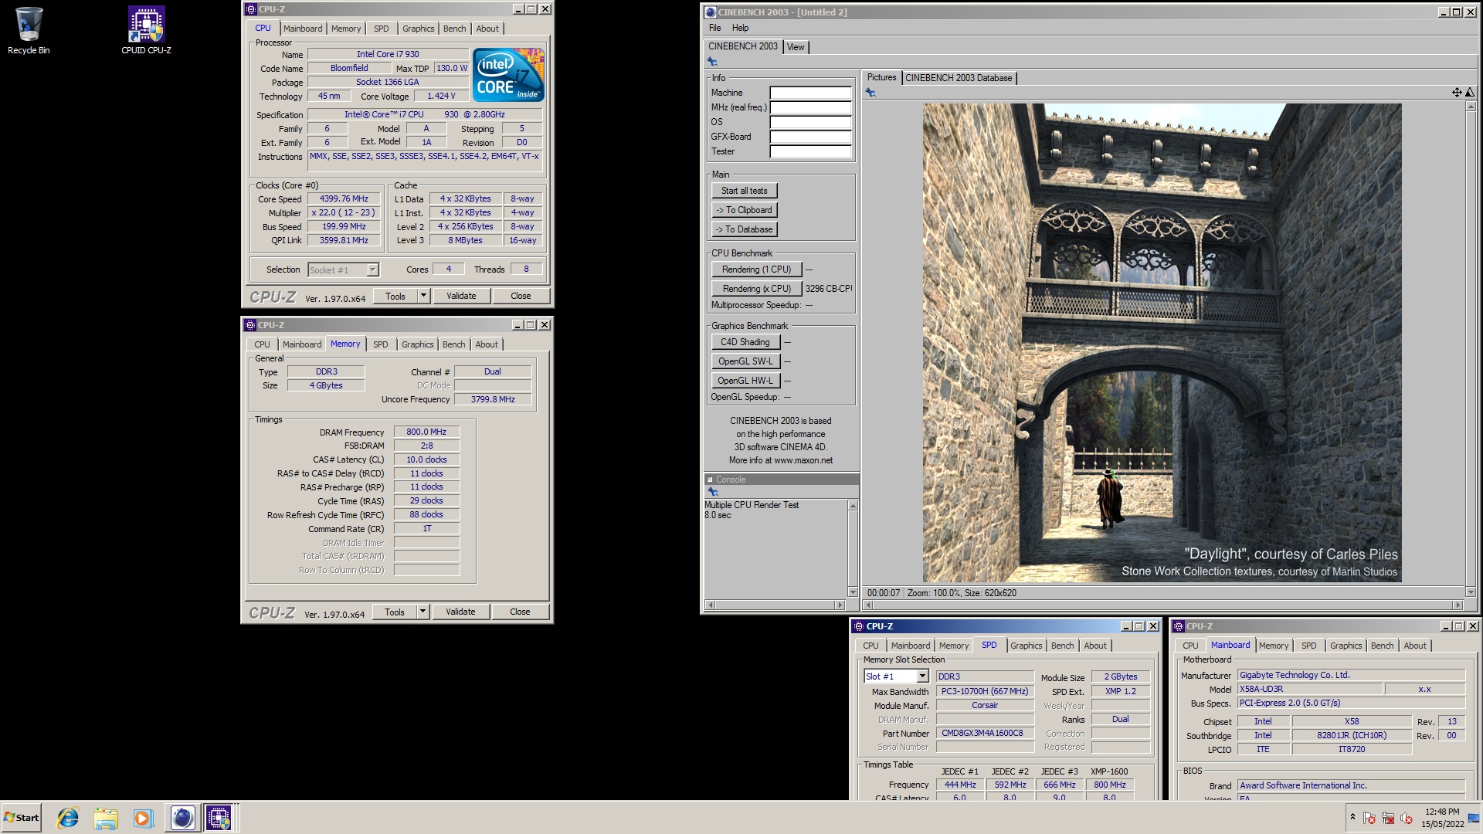Click Pictures panel vertical scrollbar up arrow
Image resolution: width=1483 pixels, height=834 pixels.
pos(1470,107)
